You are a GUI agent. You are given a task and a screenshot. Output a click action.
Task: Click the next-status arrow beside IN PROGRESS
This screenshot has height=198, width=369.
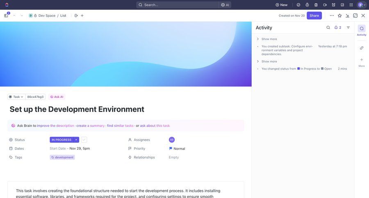coord(76,140)
